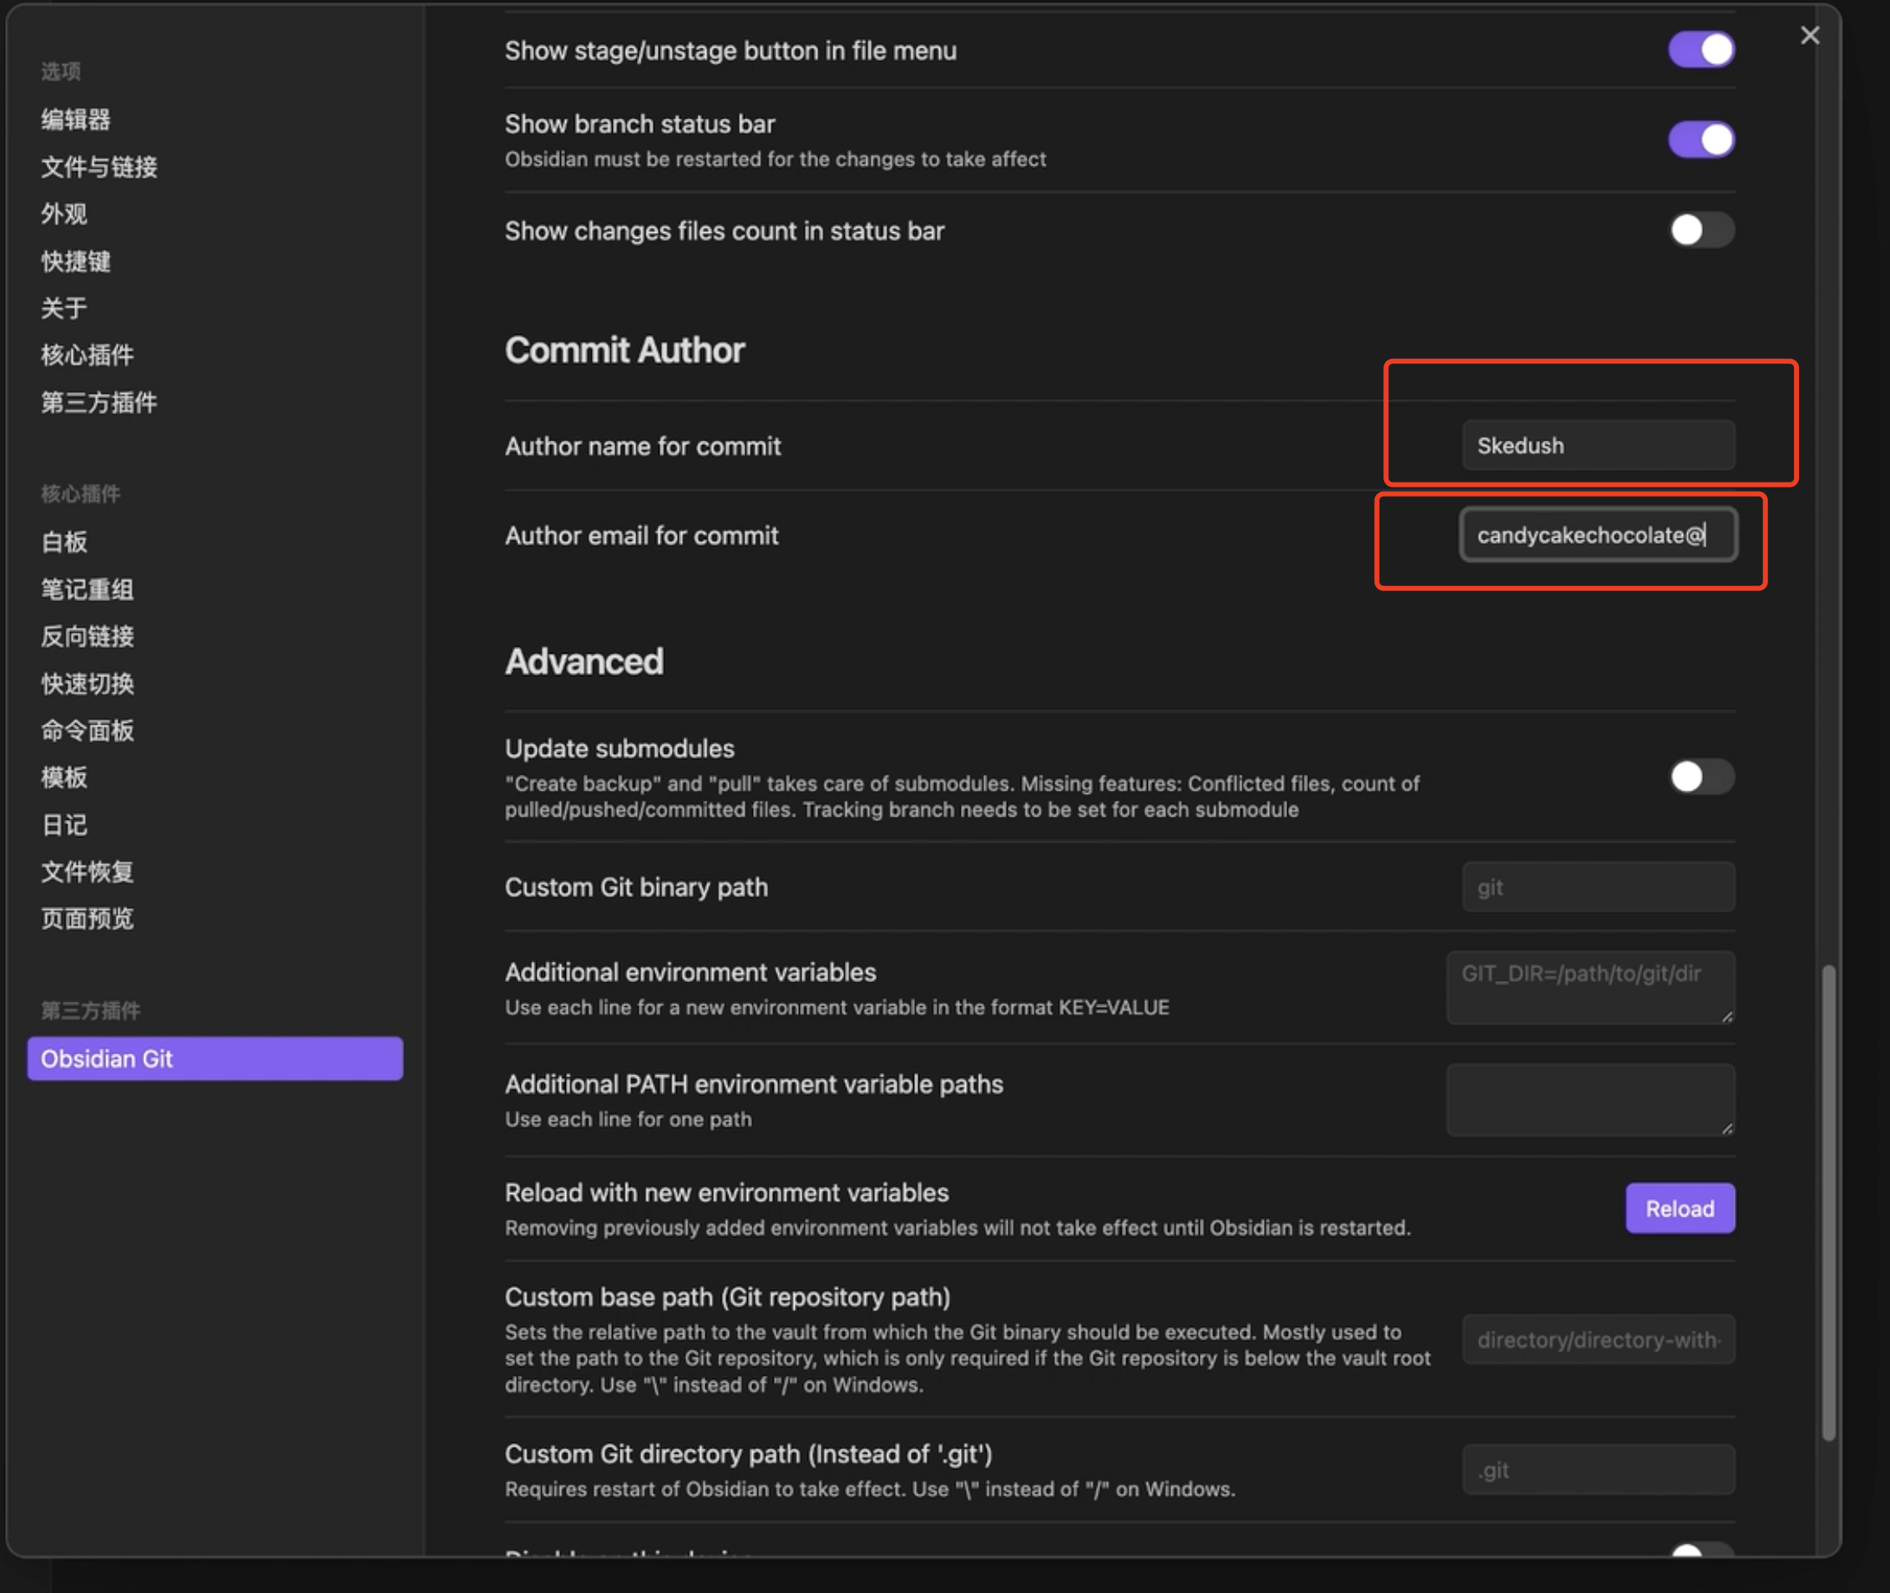The height and width of the screenshot is (1593, 1890).
Task: Click Additional environment variables text area
Action: click(1589, 987)
